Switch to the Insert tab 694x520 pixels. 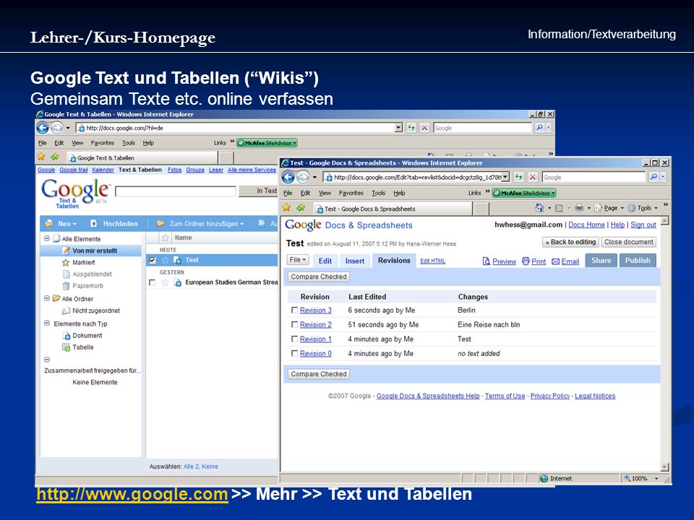click(354, 261)
